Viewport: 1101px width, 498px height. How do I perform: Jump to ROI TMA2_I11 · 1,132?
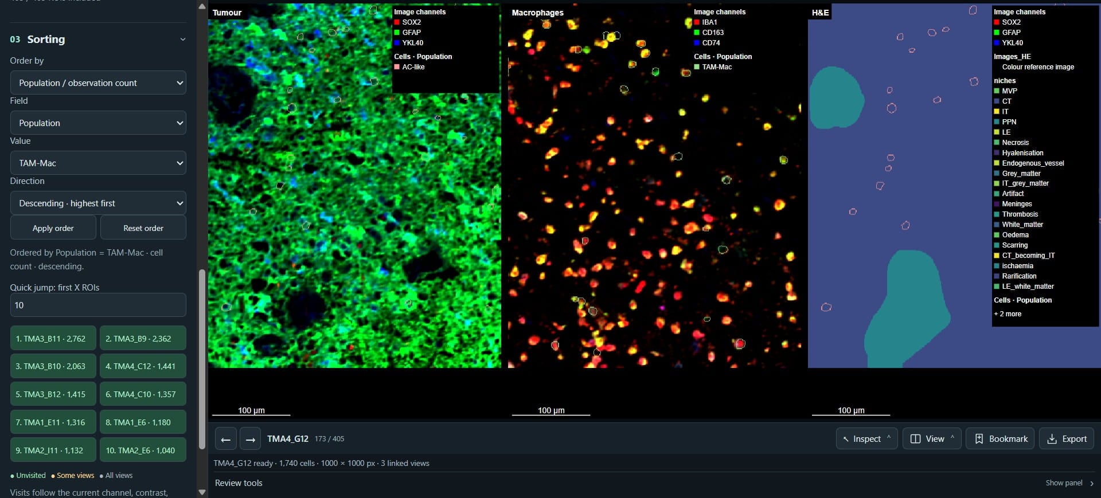(53, 450)
